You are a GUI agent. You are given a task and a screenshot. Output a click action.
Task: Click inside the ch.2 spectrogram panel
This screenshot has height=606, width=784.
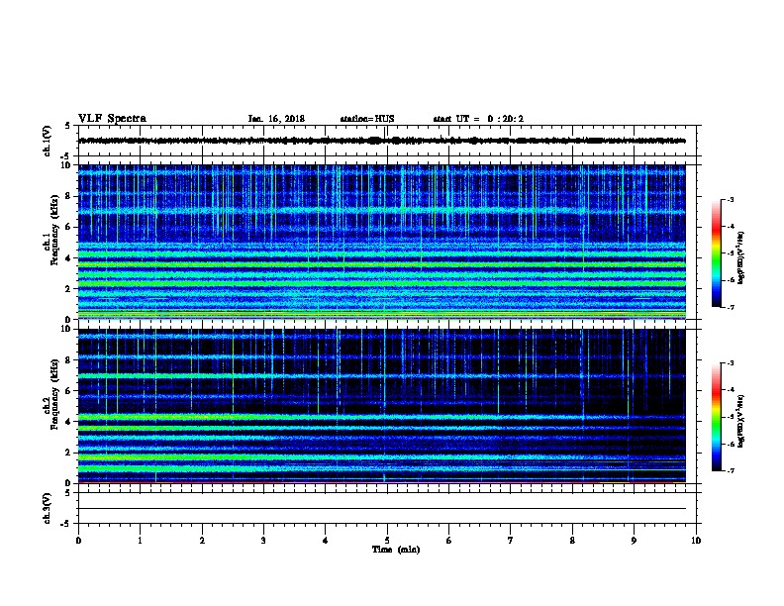pyautogui.click(x=387, y=406)
